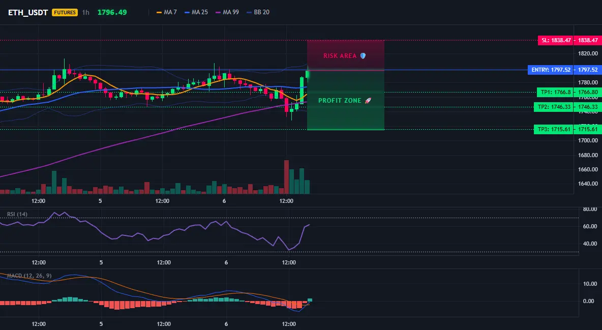The height and width of the screenshot is (330, 602).
Task: Click the 1680.00 price axis value
Action: tap(588, 155)
